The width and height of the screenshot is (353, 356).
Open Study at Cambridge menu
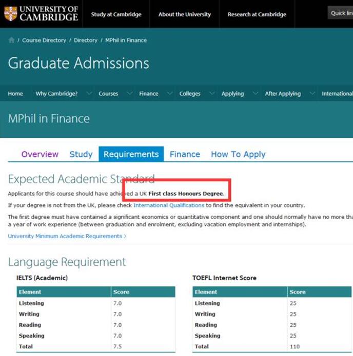pos(116,14)
